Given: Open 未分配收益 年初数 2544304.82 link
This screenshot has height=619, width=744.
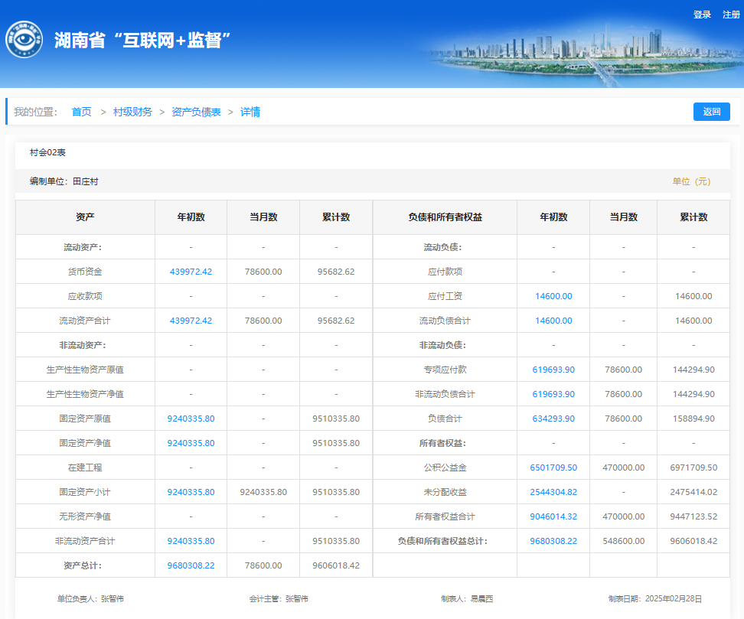Looking at the screenshot, I should tap(553, 492).
